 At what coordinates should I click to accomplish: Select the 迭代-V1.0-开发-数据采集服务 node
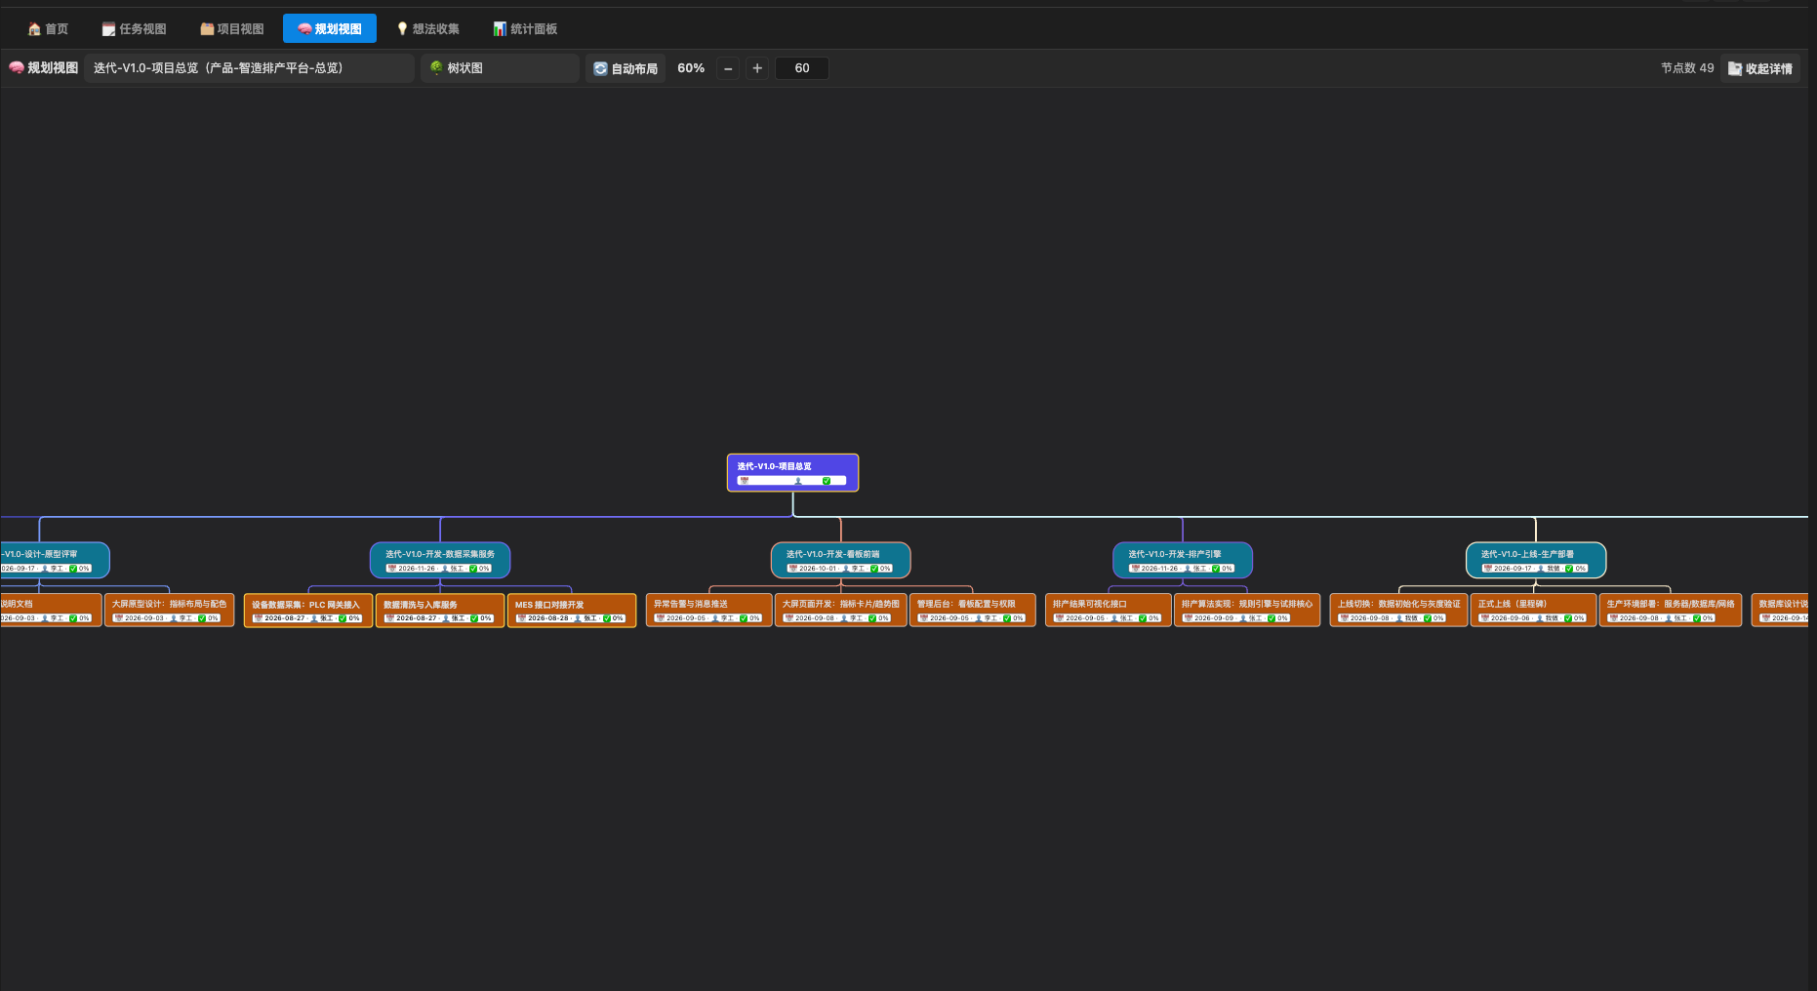(440, 560)
